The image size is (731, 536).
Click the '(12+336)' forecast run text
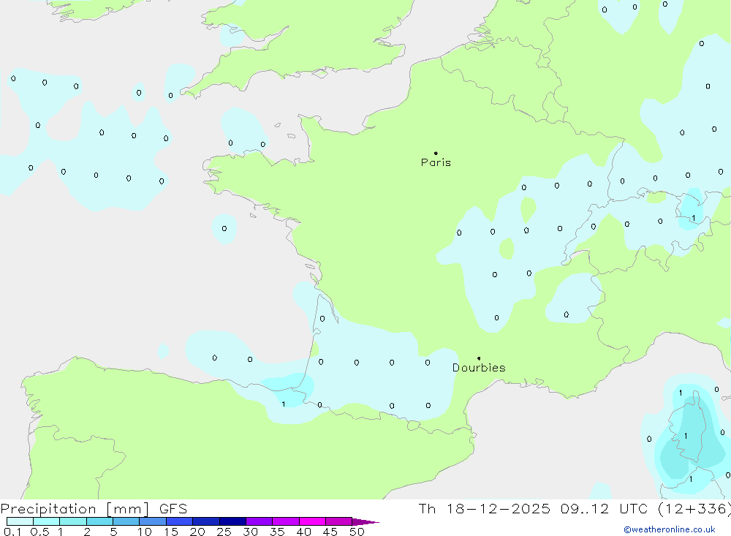(x=694, y=509)
